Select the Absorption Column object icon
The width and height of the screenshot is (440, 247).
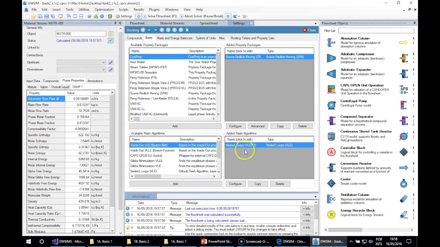click(x=331, y=43)
